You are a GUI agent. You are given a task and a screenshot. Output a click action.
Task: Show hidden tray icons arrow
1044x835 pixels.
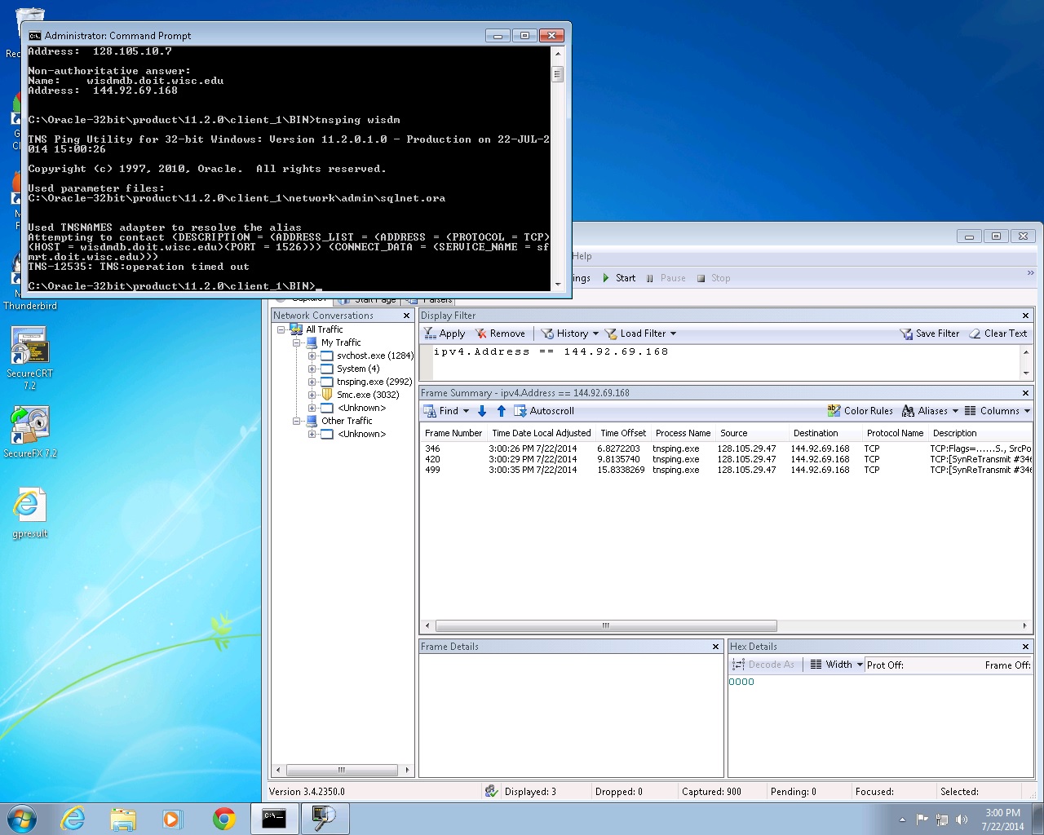(x=902, y=820)
